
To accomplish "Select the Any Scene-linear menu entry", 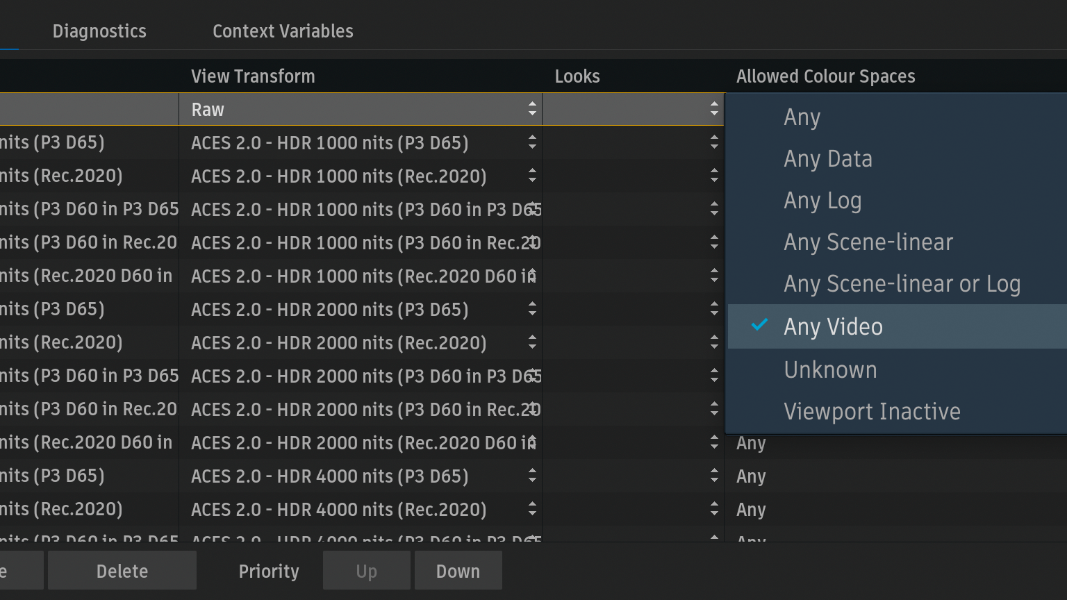I will pos(898,242).
